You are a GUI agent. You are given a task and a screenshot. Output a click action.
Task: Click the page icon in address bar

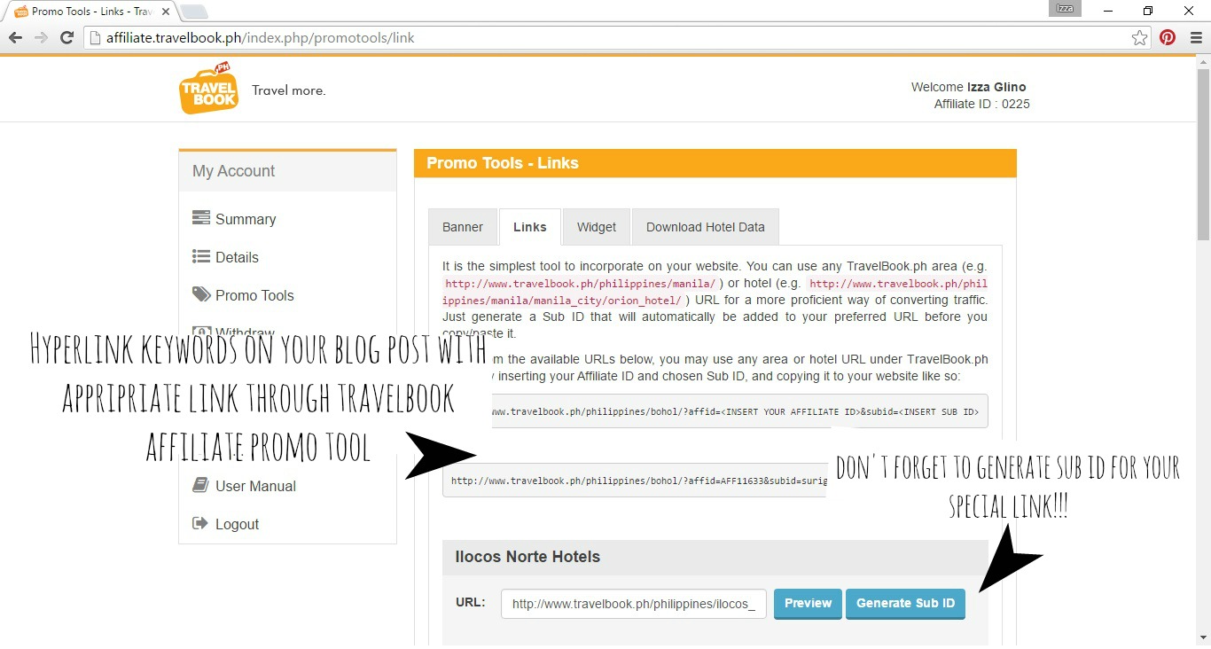point(95,38)
